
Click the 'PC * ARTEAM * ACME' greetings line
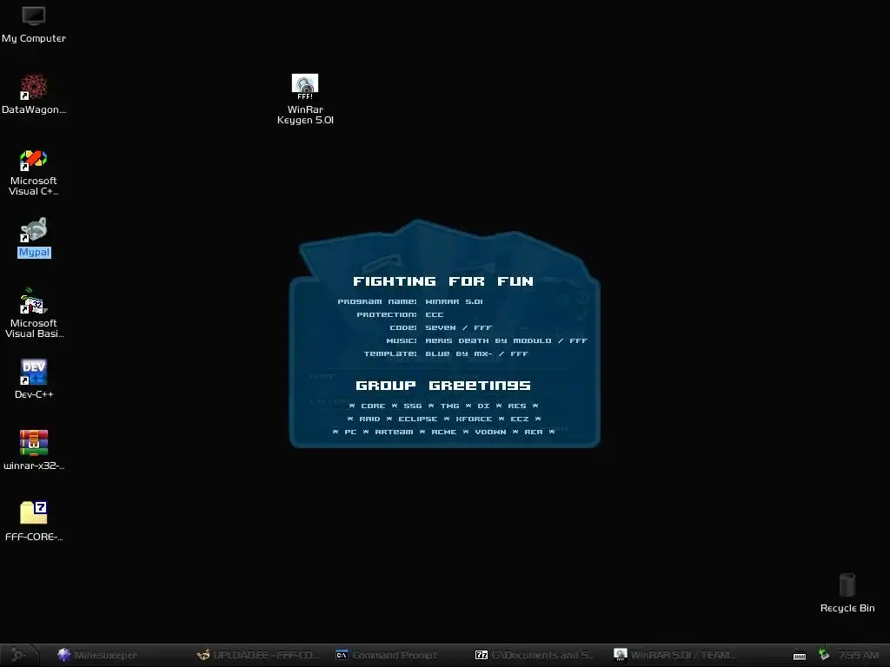pos(443,433)
